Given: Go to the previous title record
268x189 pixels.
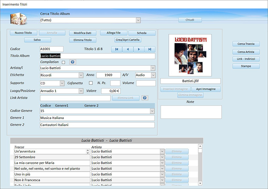Looking at the screenshot, I should coord(128,49).
